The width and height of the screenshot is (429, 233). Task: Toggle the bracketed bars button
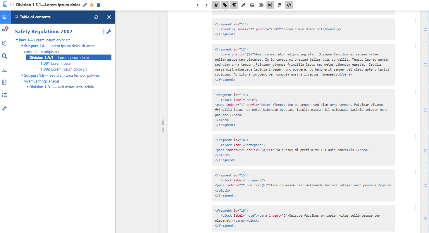point(271,5)
